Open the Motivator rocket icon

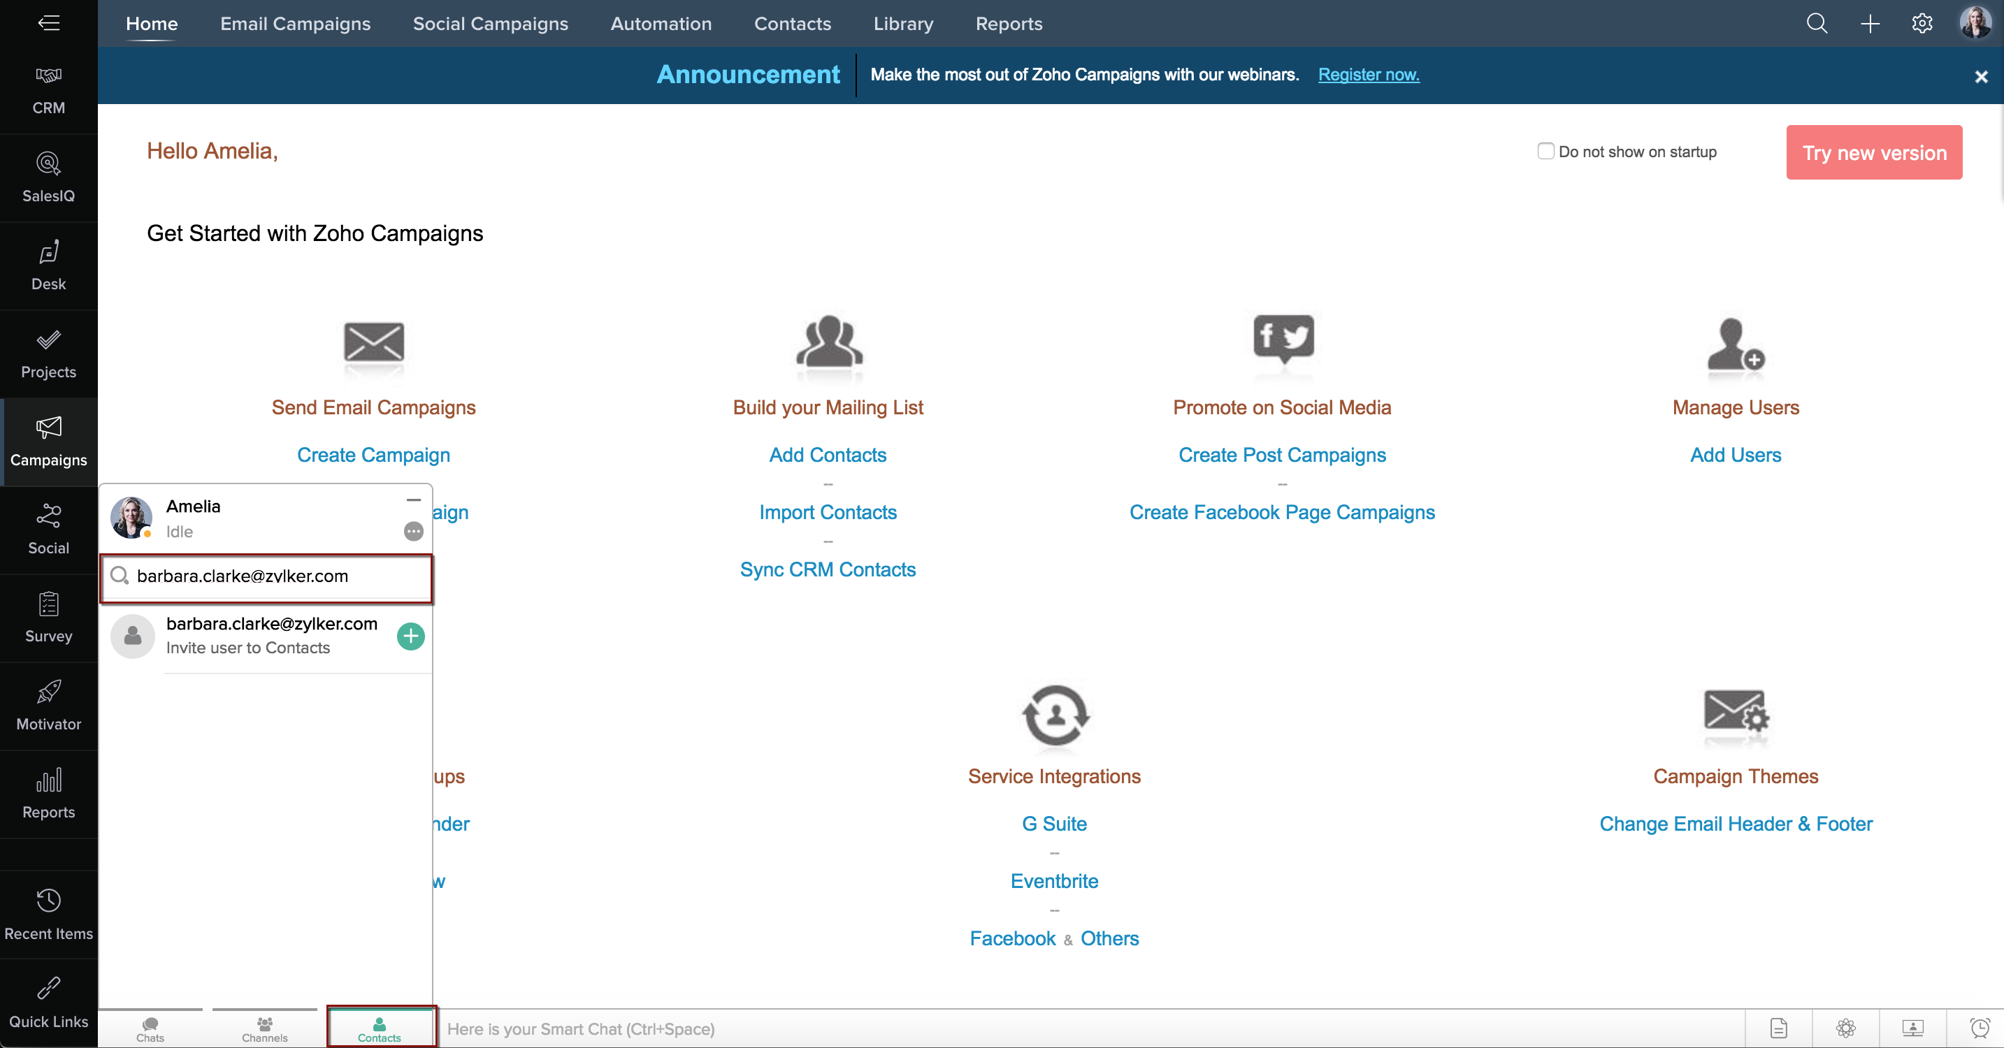(48, 705)
